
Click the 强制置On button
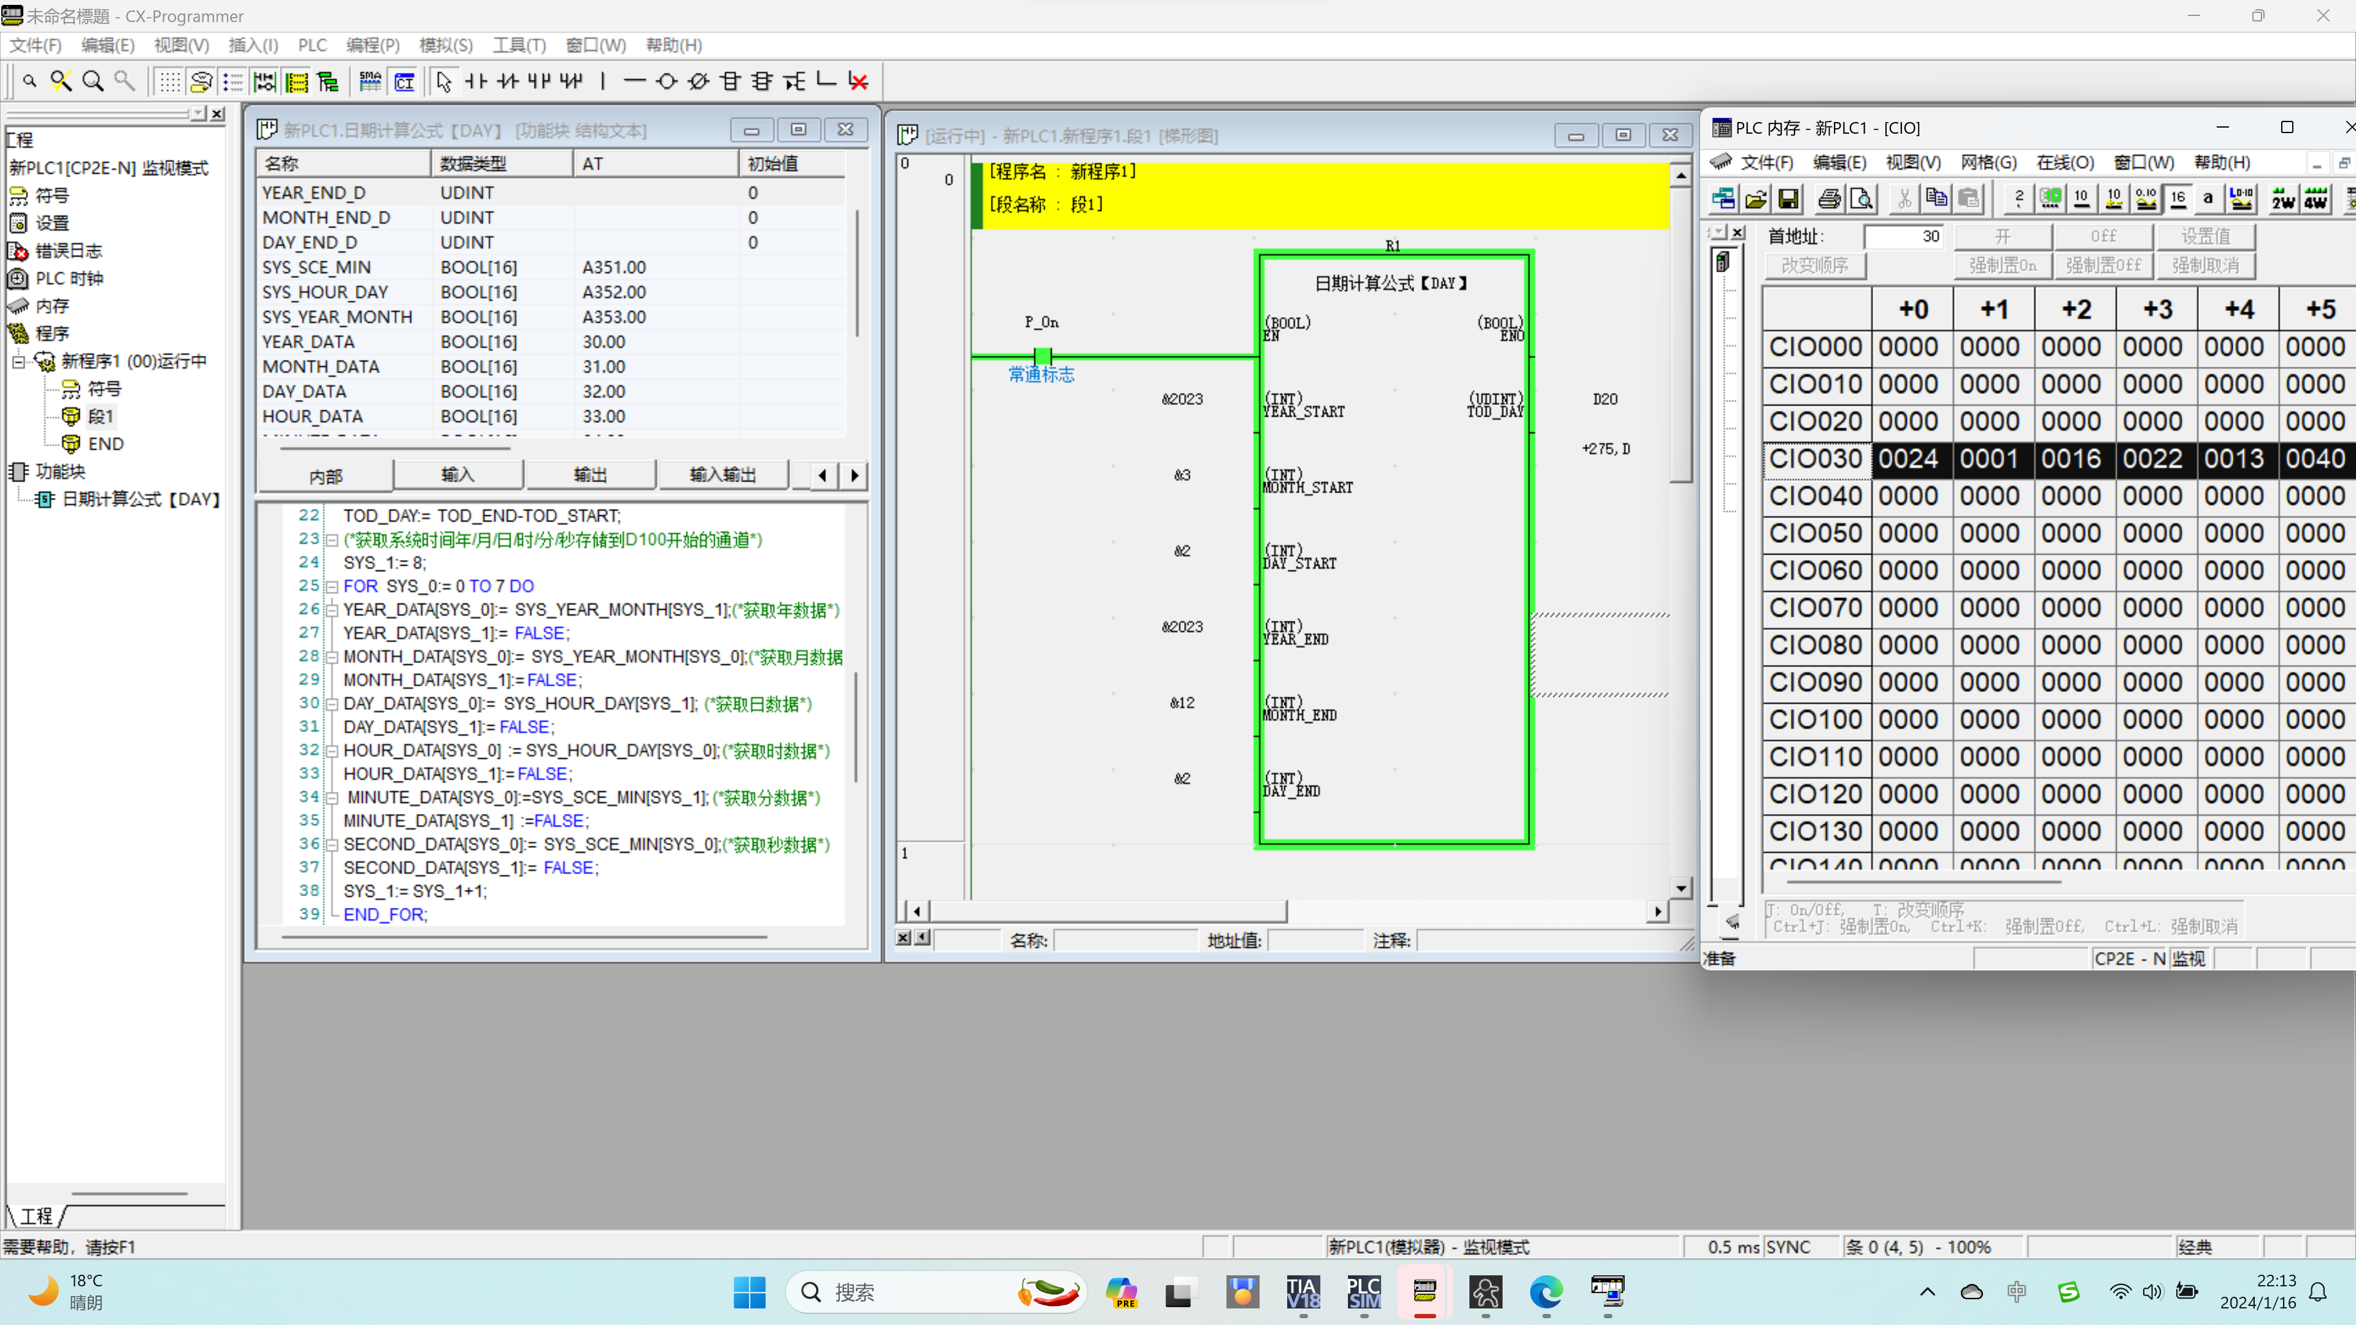point(2002,265)
